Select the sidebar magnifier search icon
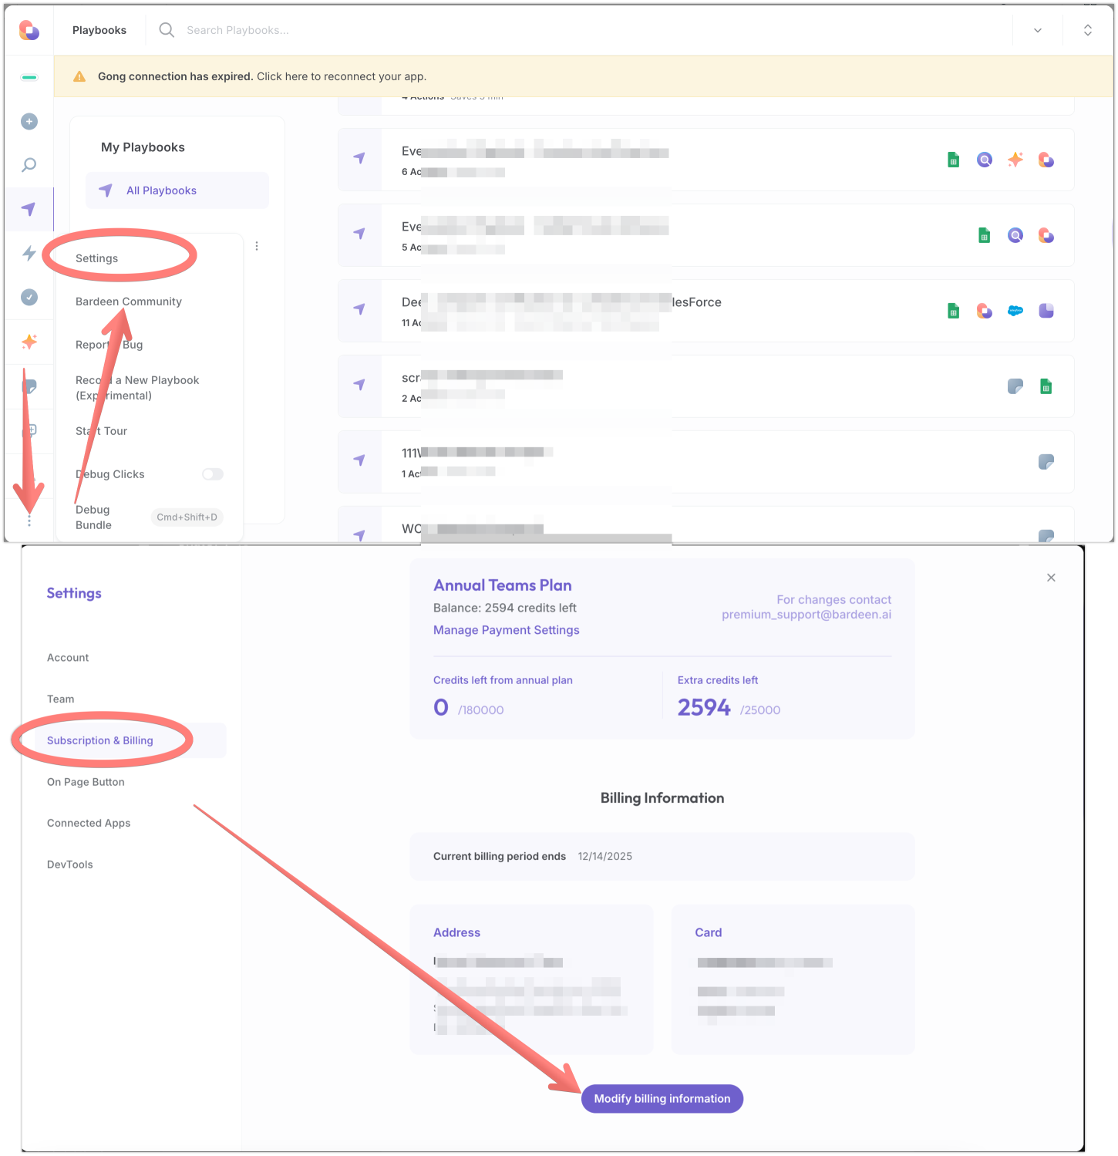The width and height of the screenshot is (1118, 1156). click(29, 165)
